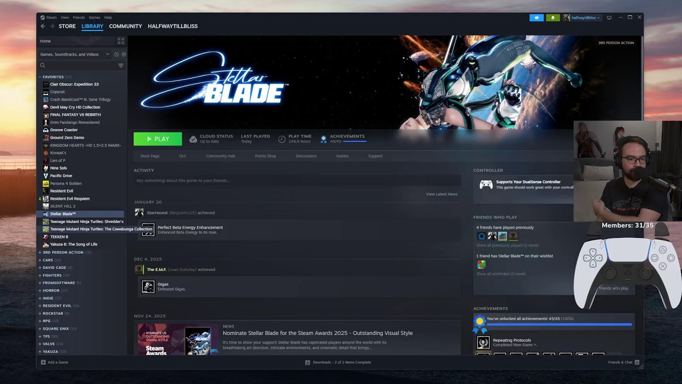Image resolution: width=682 pixels, height=384 pixels.
Task: Click StarHound's avatar in activity feed
Action: click(139, 212)
